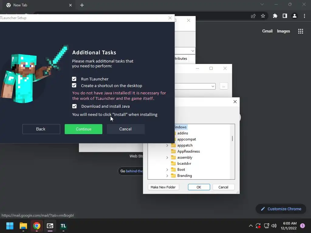This screenshot has width=311, height=233.
Task: Select the addins folder
Action: click(183, 133)
